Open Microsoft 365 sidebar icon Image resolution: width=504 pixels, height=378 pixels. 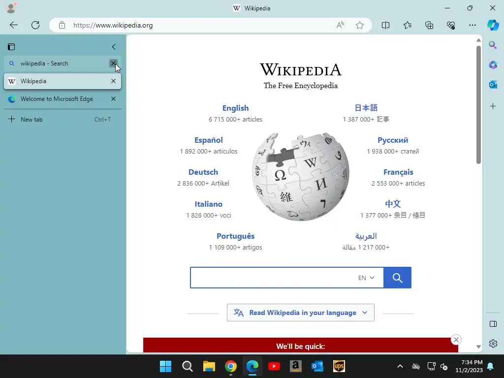493,64
